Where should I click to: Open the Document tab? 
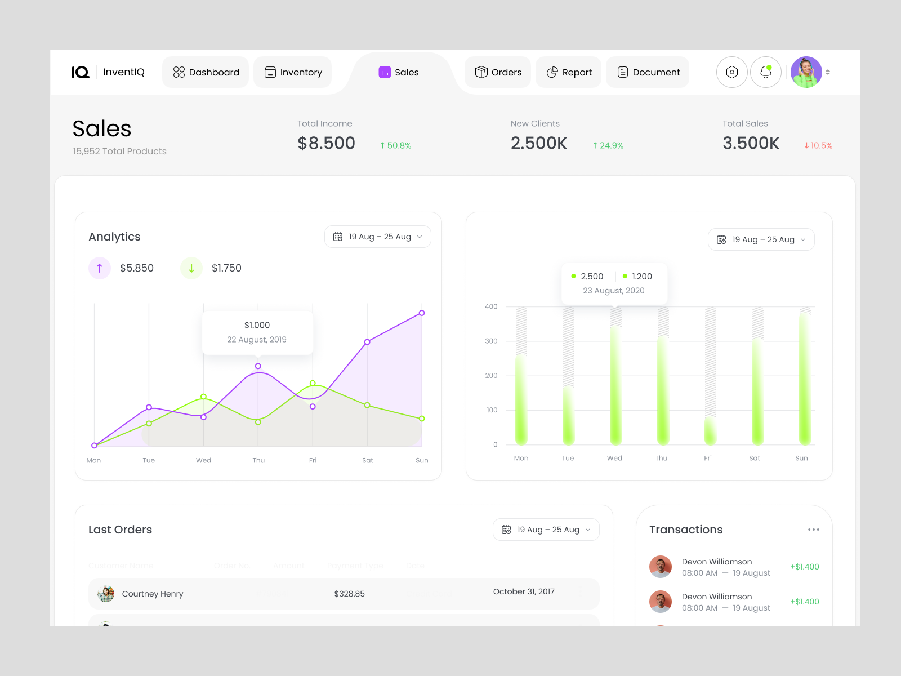pyautogui.click(x=648, y=72)
